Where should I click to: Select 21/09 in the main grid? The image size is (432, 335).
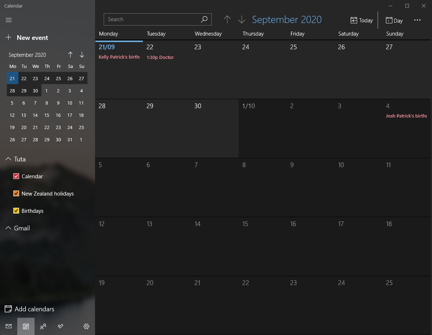point(119,70)
